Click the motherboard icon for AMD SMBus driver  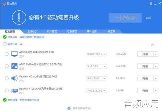click(x=14, y=66)
